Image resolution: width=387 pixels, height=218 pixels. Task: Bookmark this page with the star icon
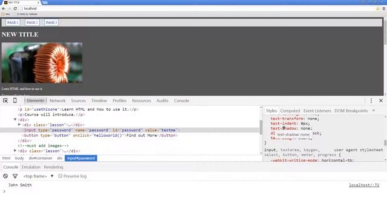tap(377, 8)
